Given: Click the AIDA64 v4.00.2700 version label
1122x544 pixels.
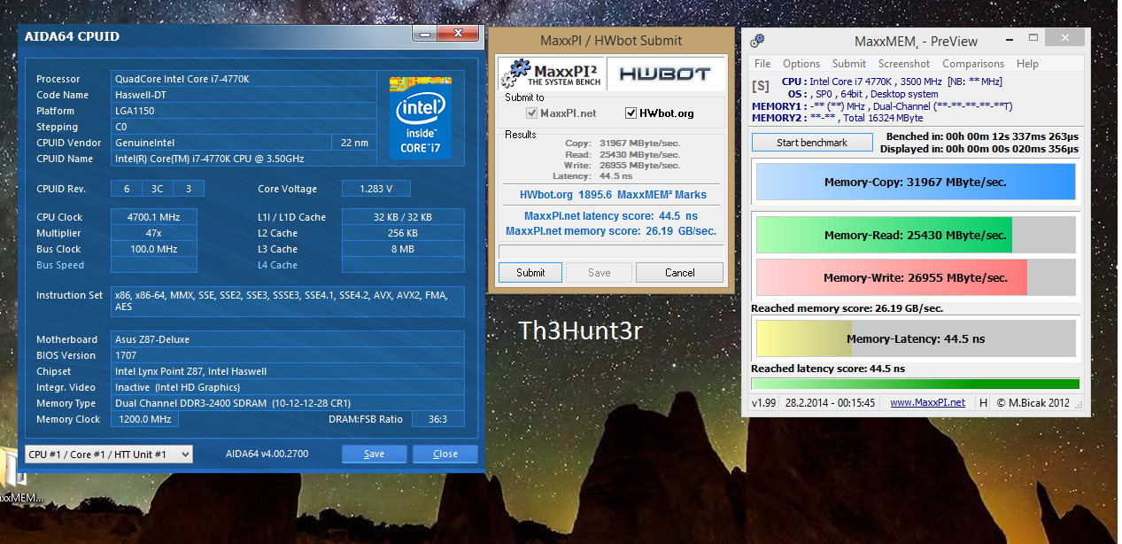Looking at the screenshot, I should point(267,454).
